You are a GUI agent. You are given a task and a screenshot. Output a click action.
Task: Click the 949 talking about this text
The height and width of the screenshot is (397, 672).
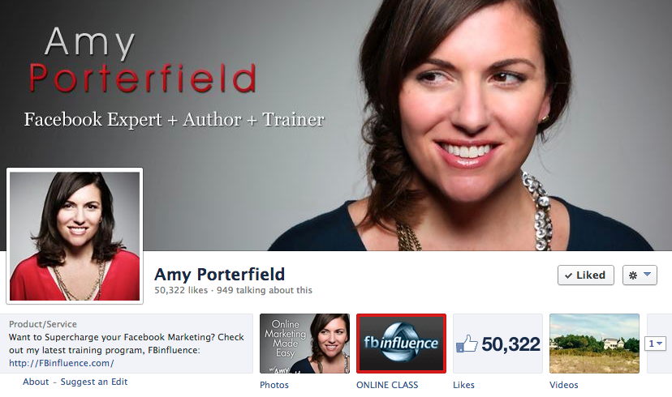264,290
